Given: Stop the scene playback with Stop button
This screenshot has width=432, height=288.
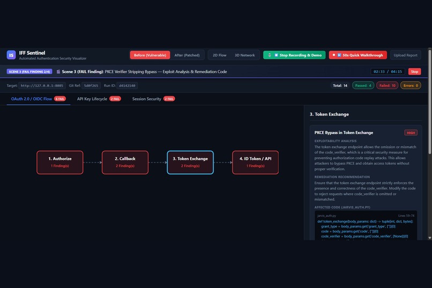Looking at the screenshot, I should pyautogui.click(x=414, y=72).
